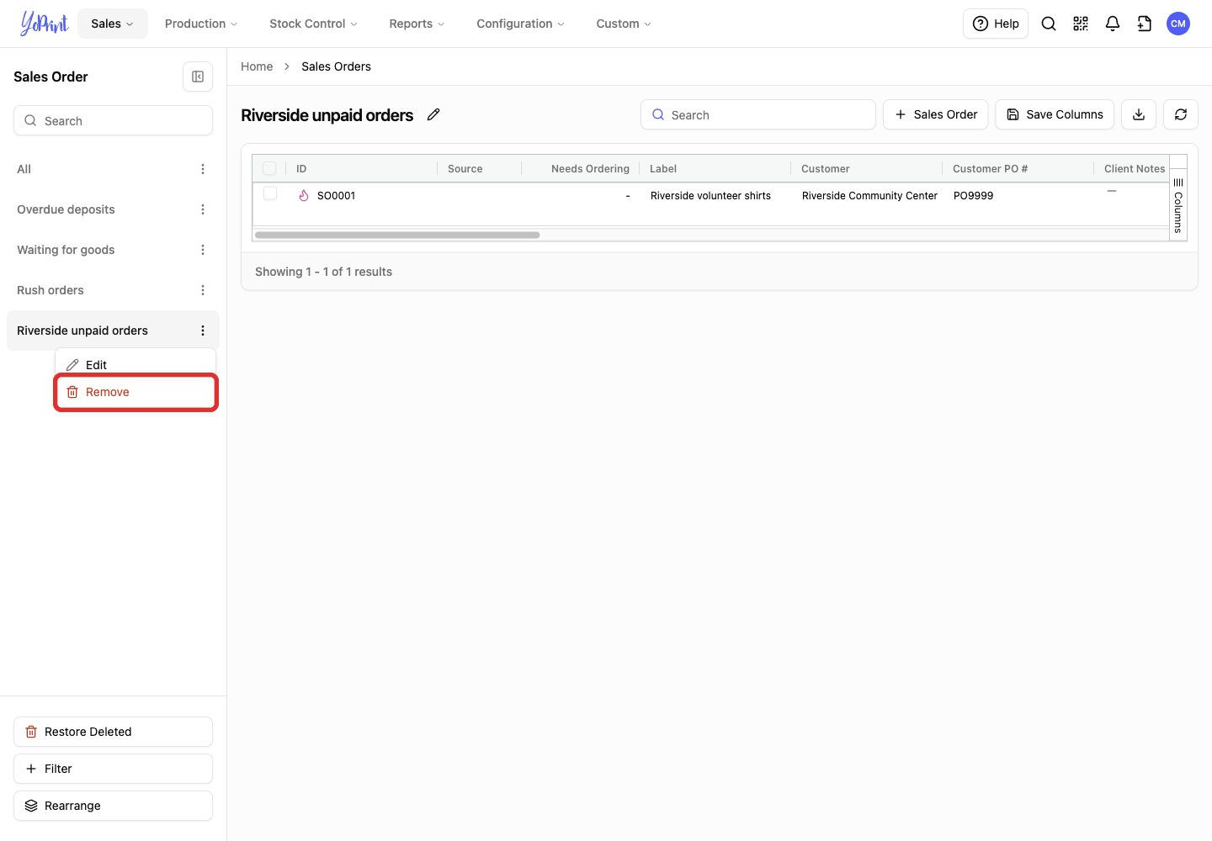
Task: Click the download export icon
Action: (x=1139, y=114)
